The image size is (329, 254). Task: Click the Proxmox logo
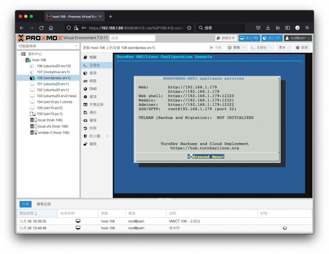(40, 38)
